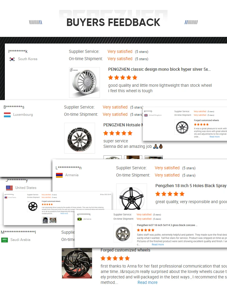Screen dimensions: 227x289
Task: Open the black wheel thumbnail in small US review
Action: coord(33,206)
